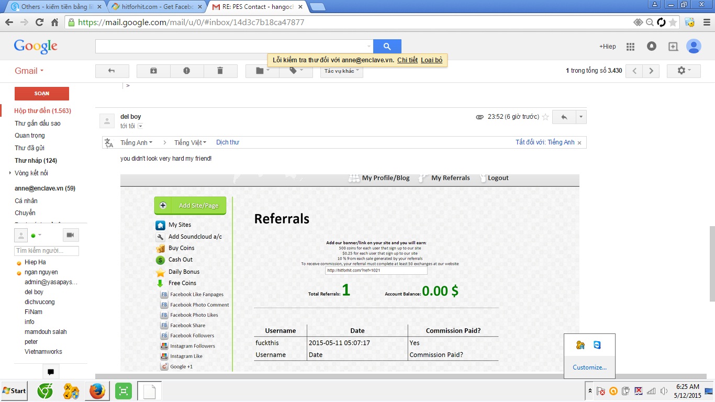The height and width of the screenshot is (402, 715).
Task: Open the new tab button in Chrome
Action: click(x=317, y=7)
